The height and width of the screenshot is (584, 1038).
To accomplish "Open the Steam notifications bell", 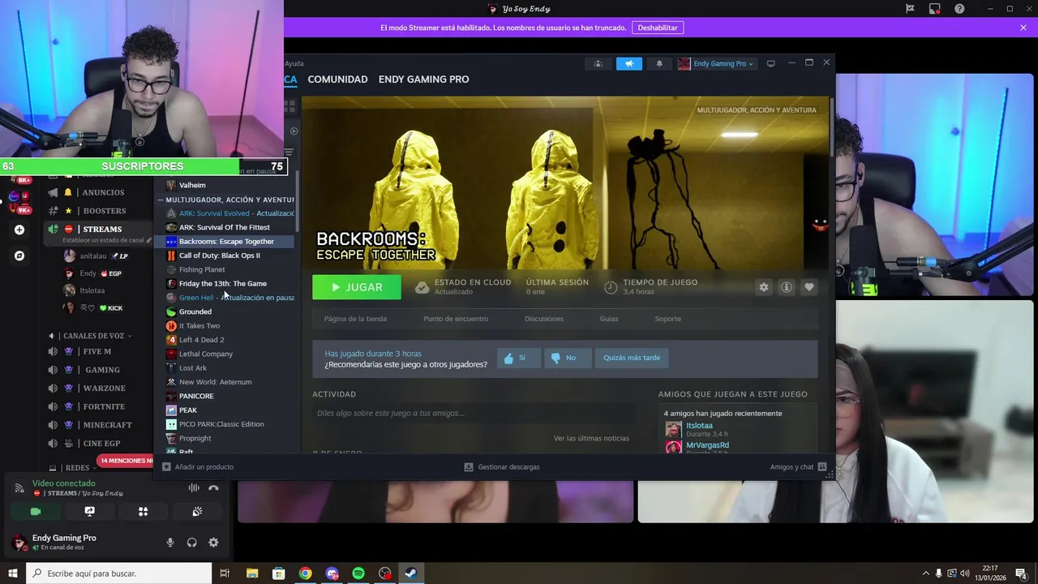I will [658, 63].
